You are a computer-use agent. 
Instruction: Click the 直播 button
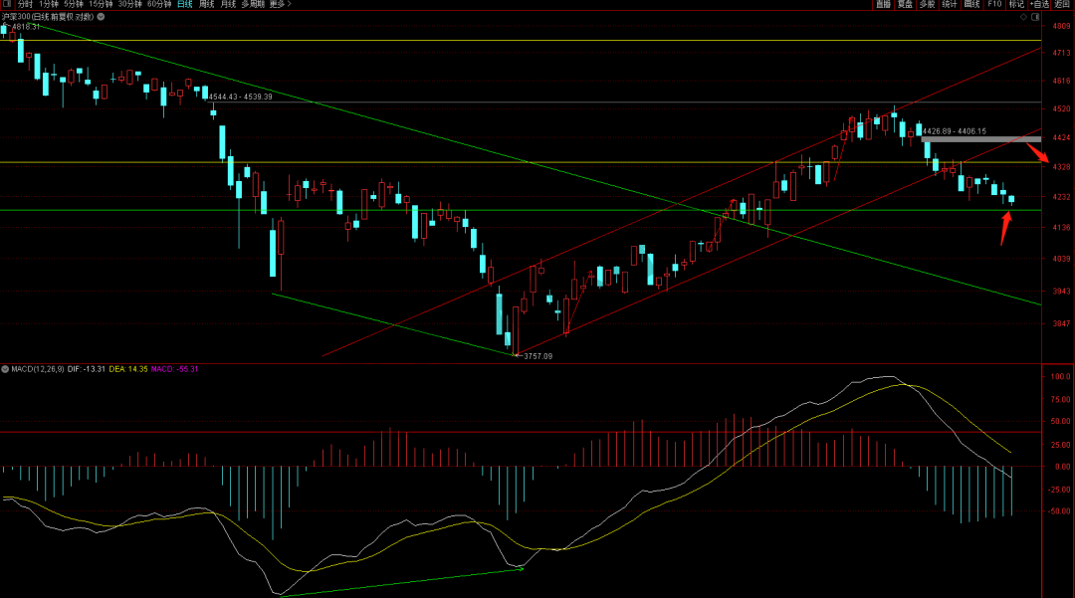point(883,4)
